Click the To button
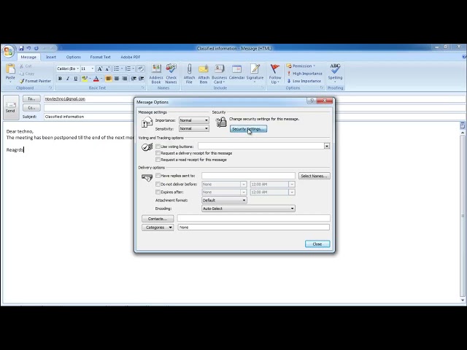The height and width of the screenshot is (350, 467). click(31, 99)
